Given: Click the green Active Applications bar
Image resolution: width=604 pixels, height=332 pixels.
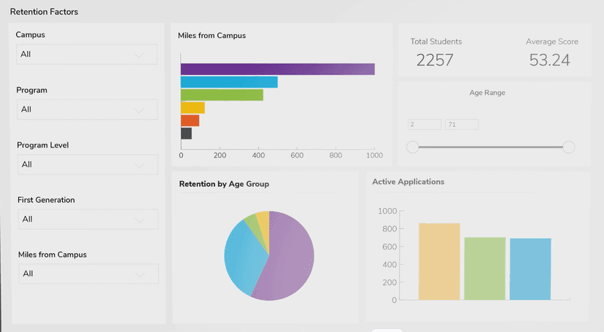Looking at the screenshot, I should click(484, 268).
